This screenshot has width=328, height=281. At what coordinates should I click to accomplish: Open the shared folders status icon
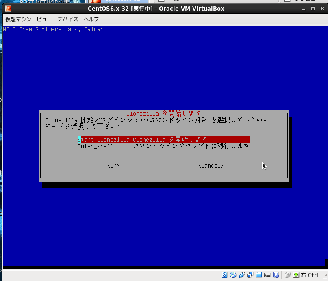tap(259, 275)
